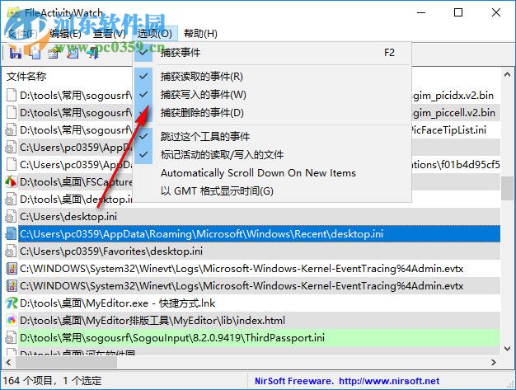Click the highlighted Recent\desktop.ini row
This screenshot has width=516, height=390.
point(260,234)
